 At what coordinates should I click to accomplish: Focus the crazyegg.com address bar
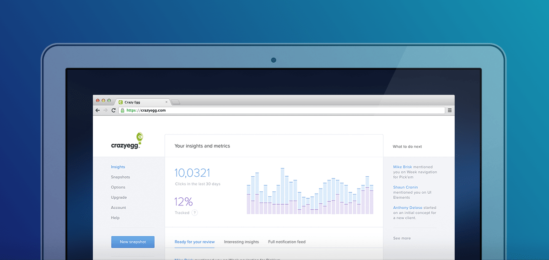(x=282, y=110)
